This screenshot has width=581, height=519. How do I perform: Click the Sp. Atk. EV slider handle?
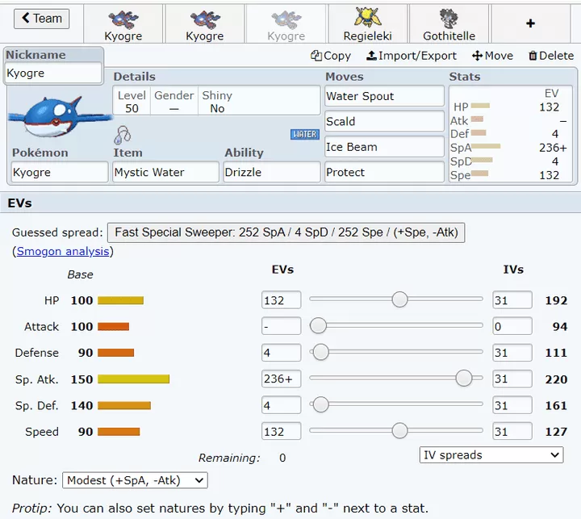[463, 378]
